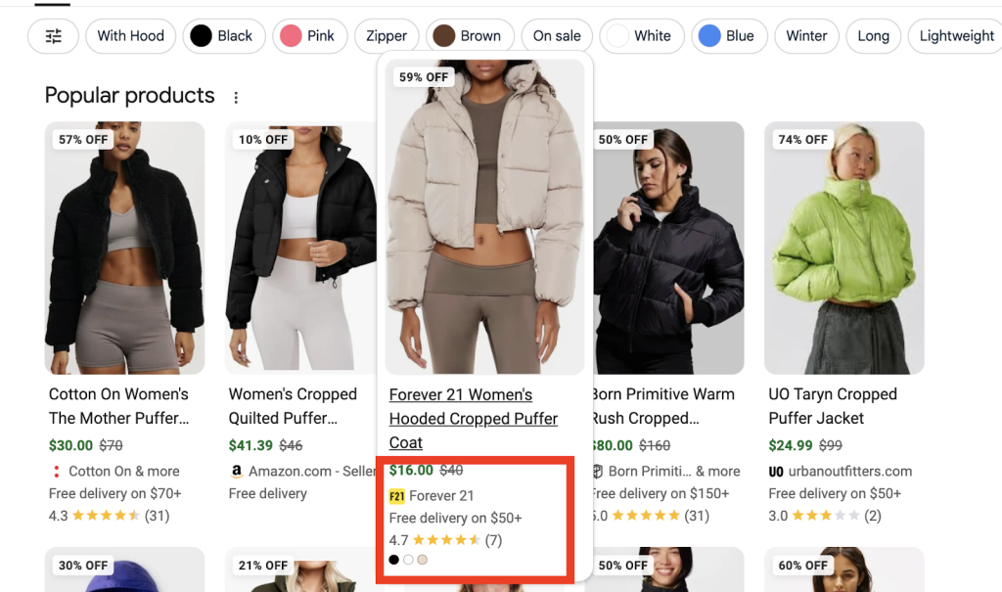This screenshot has height=592, width=1002.
Task: Select the black color swatch on Forever 21 coat
Action: (x=394, y=560)
